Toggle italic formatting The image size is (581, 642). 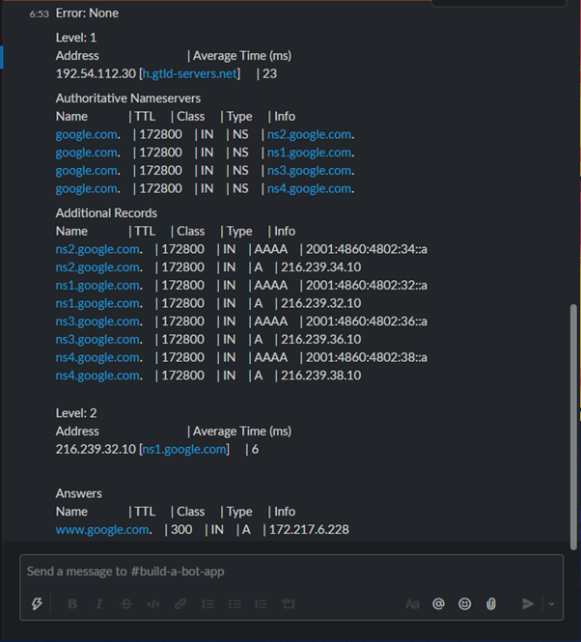coord(99,604)
